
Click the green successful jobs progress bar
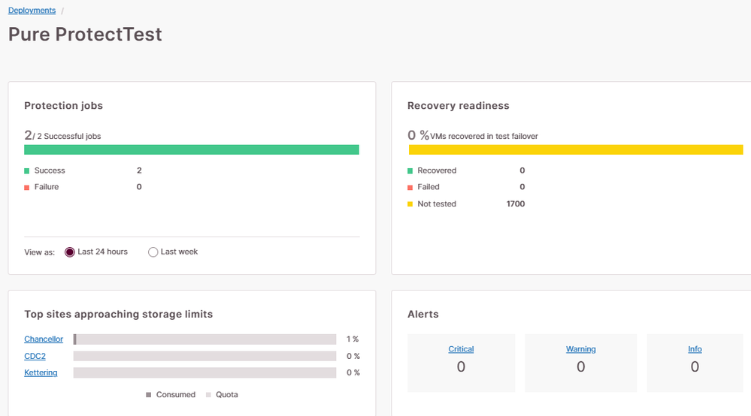click(x=192, y=149)
